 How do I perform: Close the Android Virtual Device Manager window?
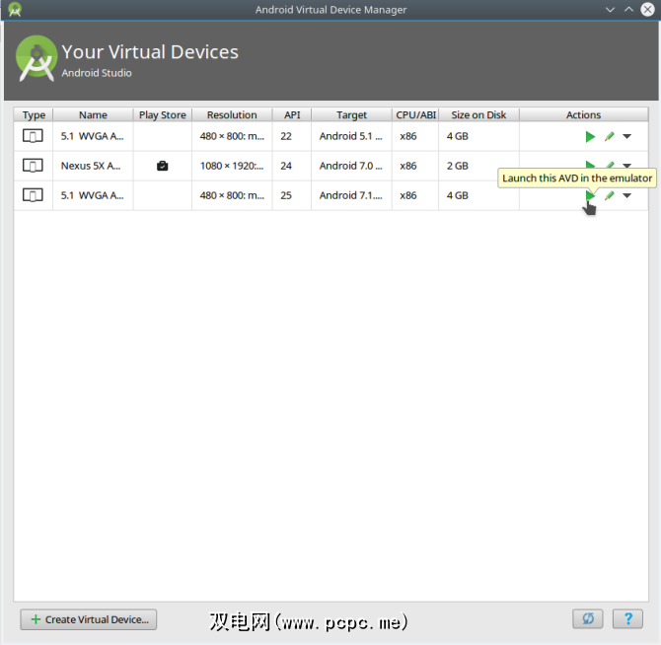click(647, 9)
